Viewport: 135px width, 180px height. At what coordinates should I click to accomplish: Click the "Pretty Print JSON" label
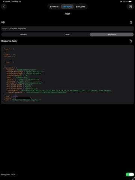point(8,174)
